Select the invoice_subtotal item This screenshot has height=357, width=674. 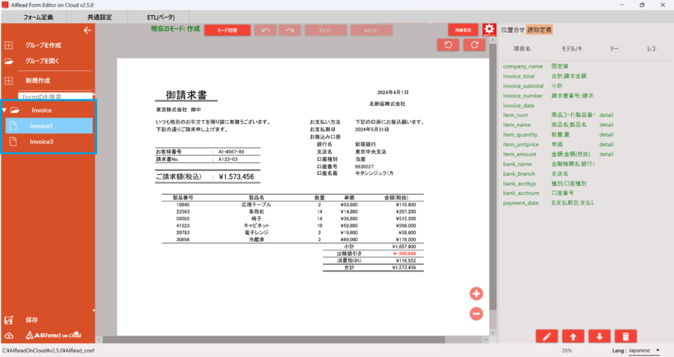523,86
